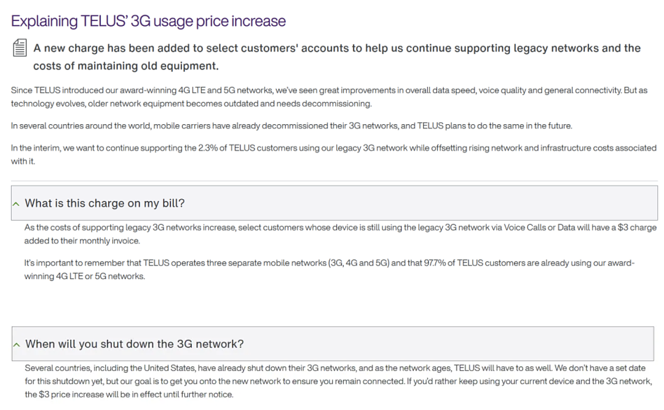This screenshot has width=664, height=410.
Task: Toggle the 'What is this charge on my bill?' section header
Action: click(x=334, y=203)
